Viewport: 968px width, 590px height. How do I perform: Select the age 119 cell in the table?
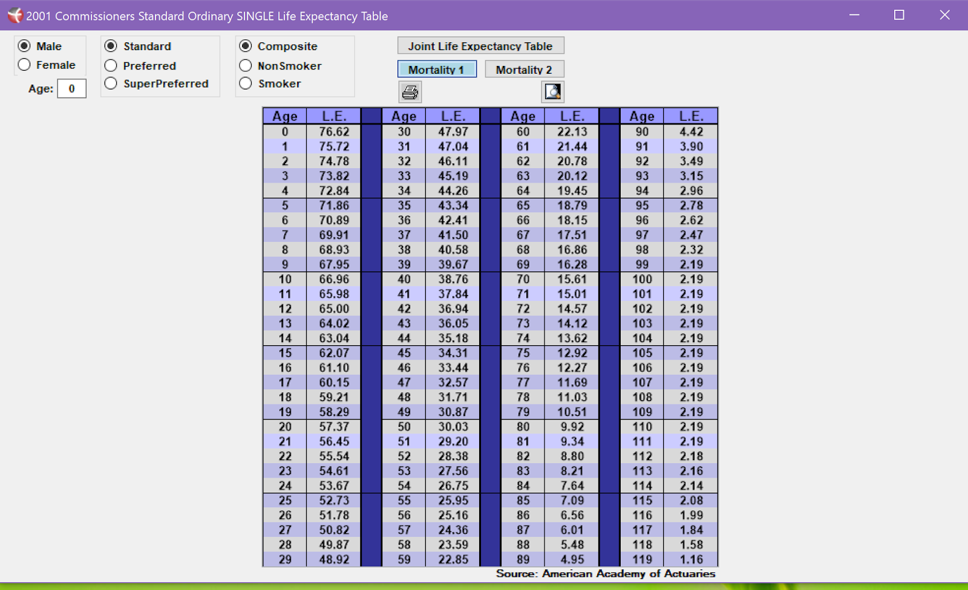(642, 560)
